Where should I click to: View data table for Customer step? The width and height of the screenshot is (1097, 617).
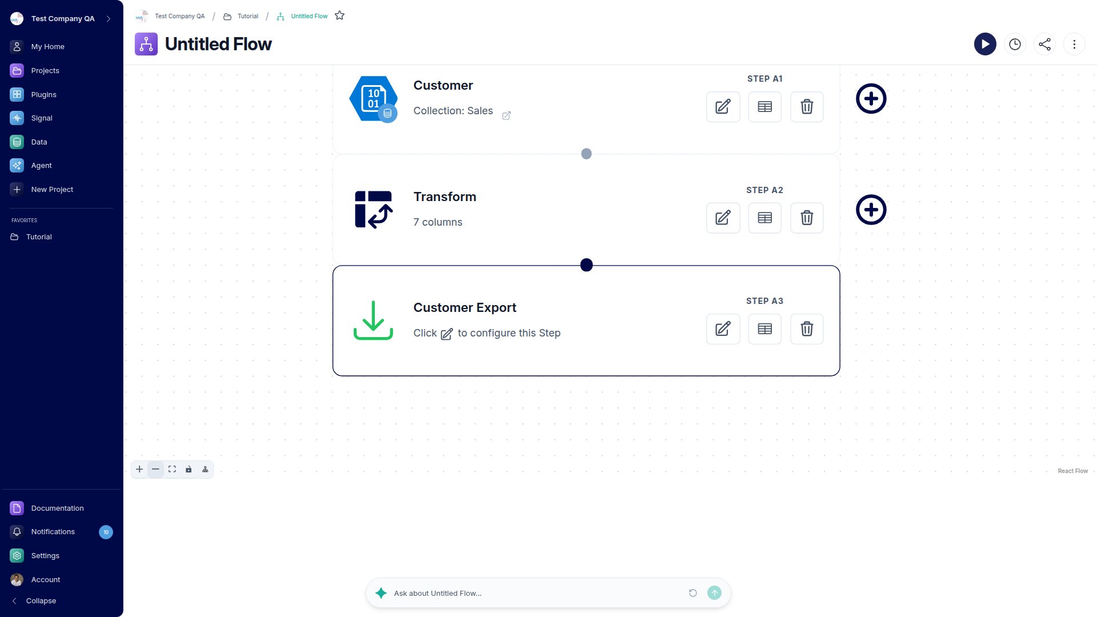(x=764, y=107)
